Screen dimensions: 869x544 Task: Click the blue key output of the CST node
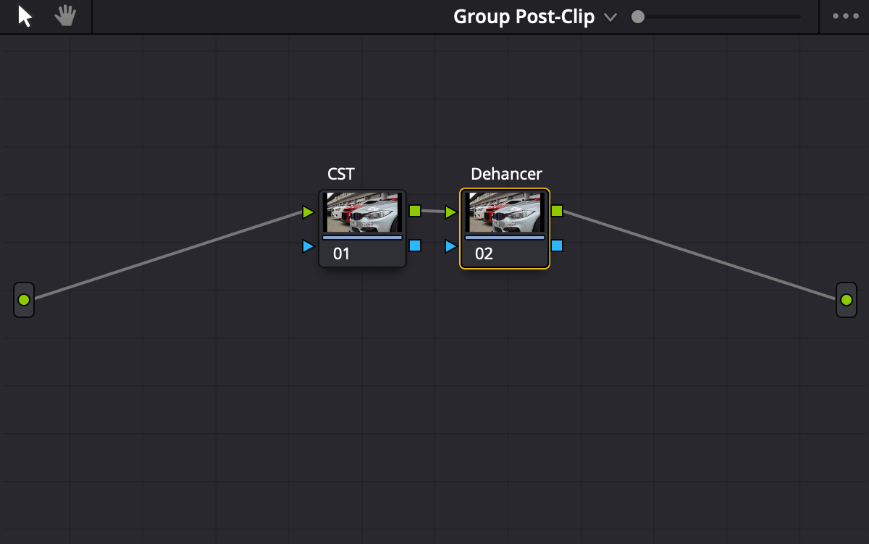[413, 246]
